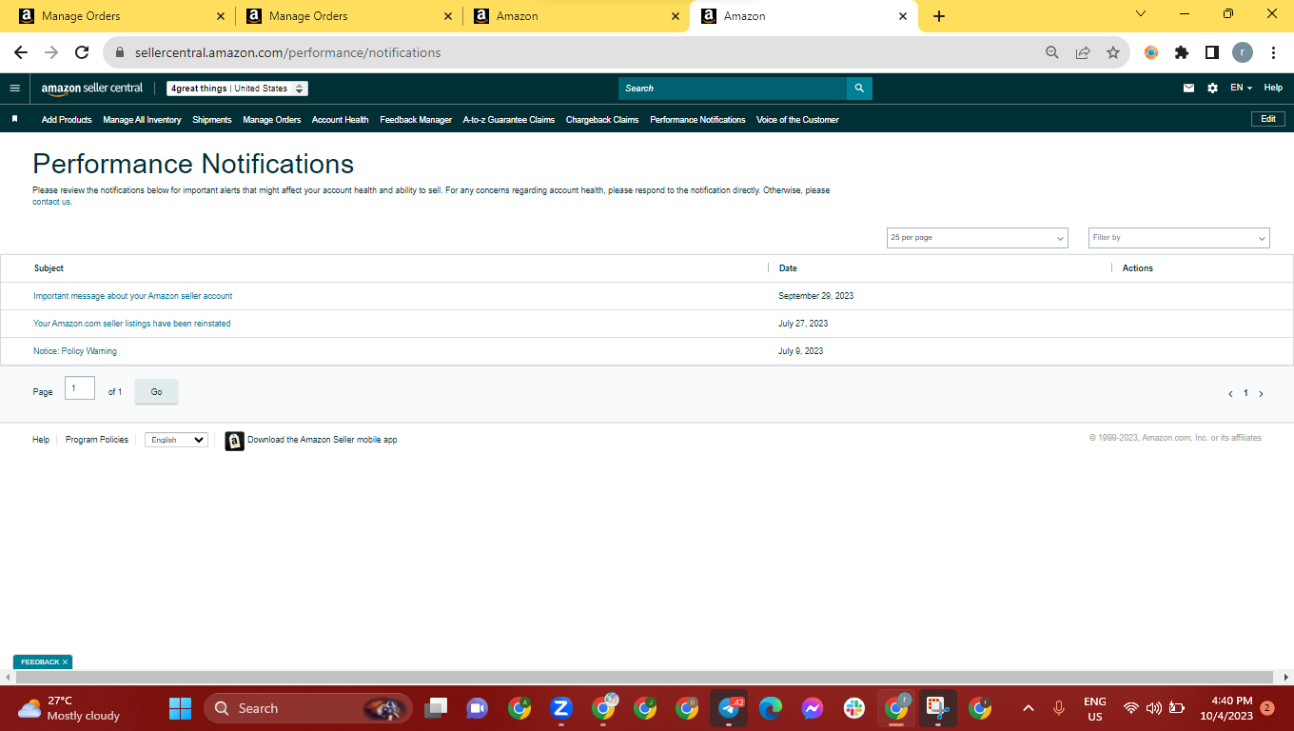The height and width of the screenshot is (731, 1294).
Task: Open Manage All Inventory
Action: pyautogui.click(x=142, y=120)
